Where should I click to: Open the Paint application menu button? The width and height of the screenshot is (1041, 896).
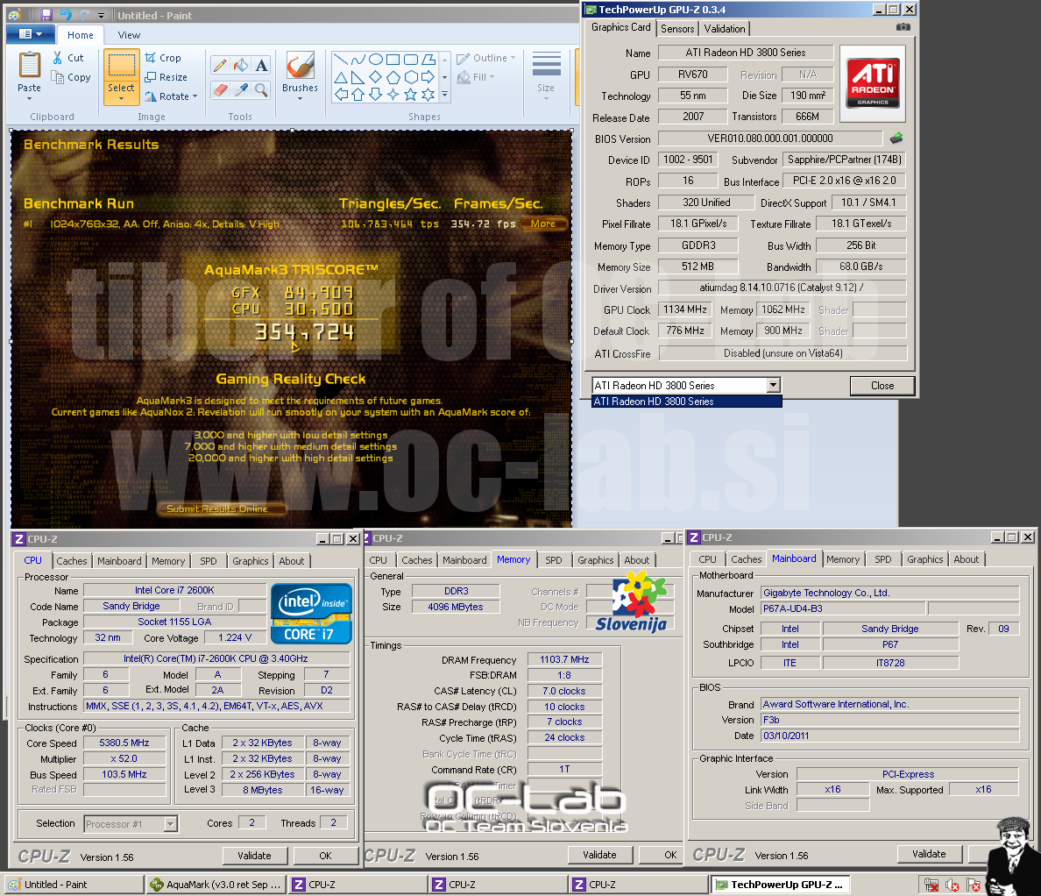pos(31,34)
